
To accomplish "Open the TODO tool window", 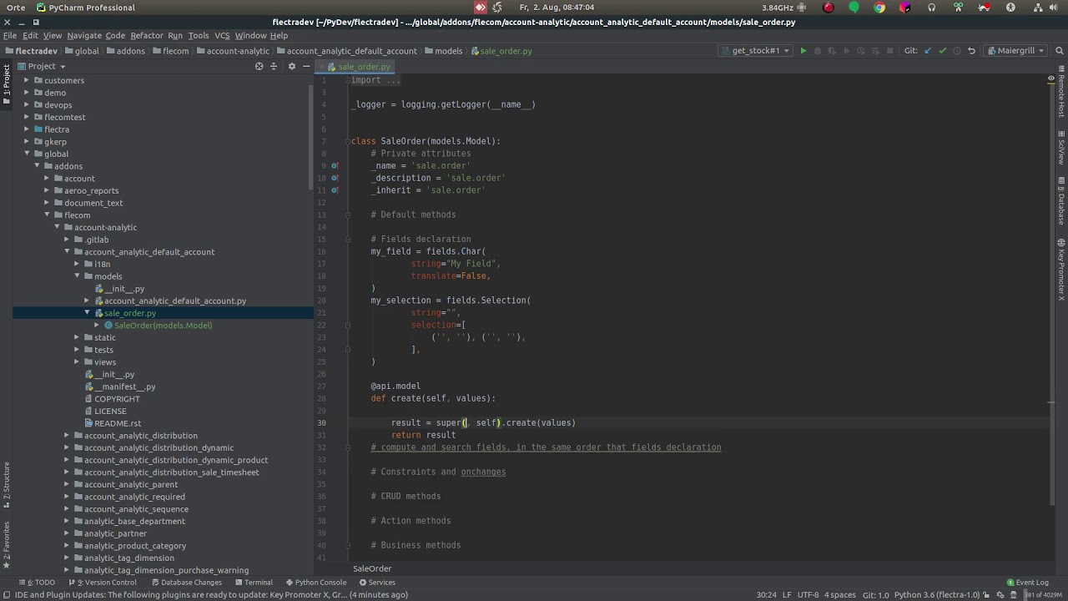I will [38, 583].
